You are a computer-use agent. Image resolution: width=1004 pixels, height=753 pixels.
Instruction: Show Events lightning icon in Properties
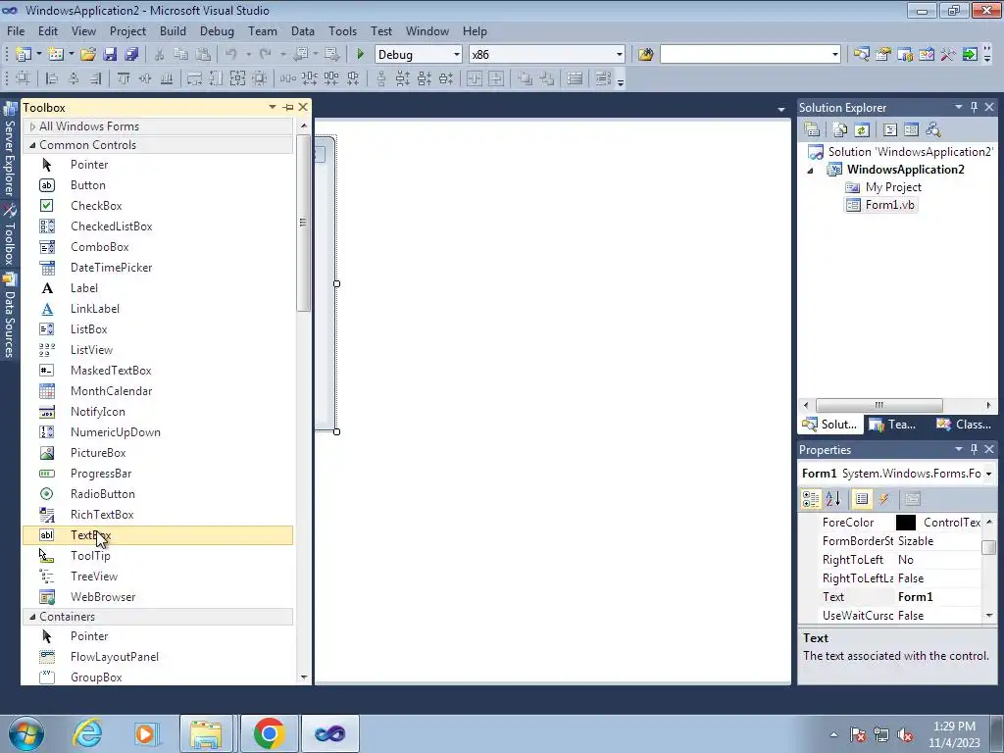coord(884,499)
